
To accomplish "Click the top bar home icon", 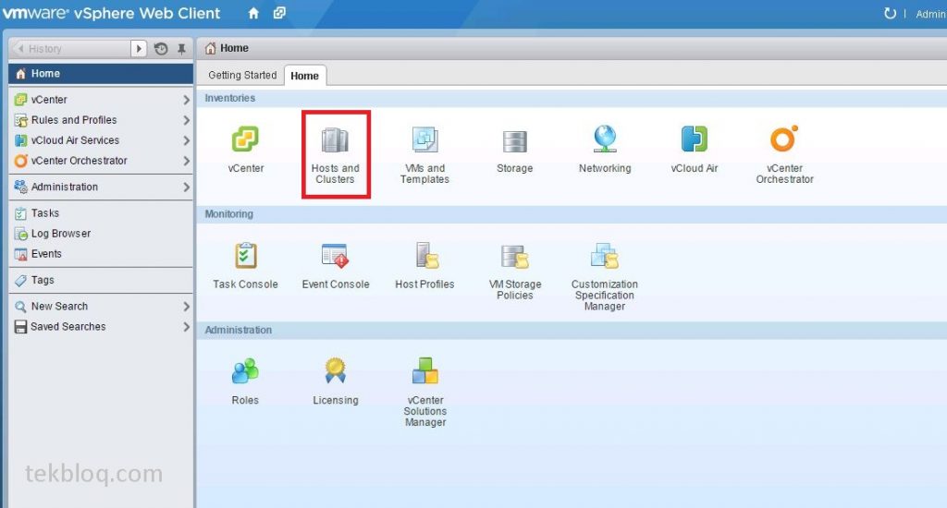I will pos(253,13).
